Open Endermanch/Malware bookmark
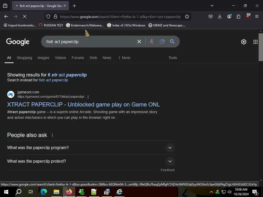Viewport: 263px width, 197px height. click(85, 25)
